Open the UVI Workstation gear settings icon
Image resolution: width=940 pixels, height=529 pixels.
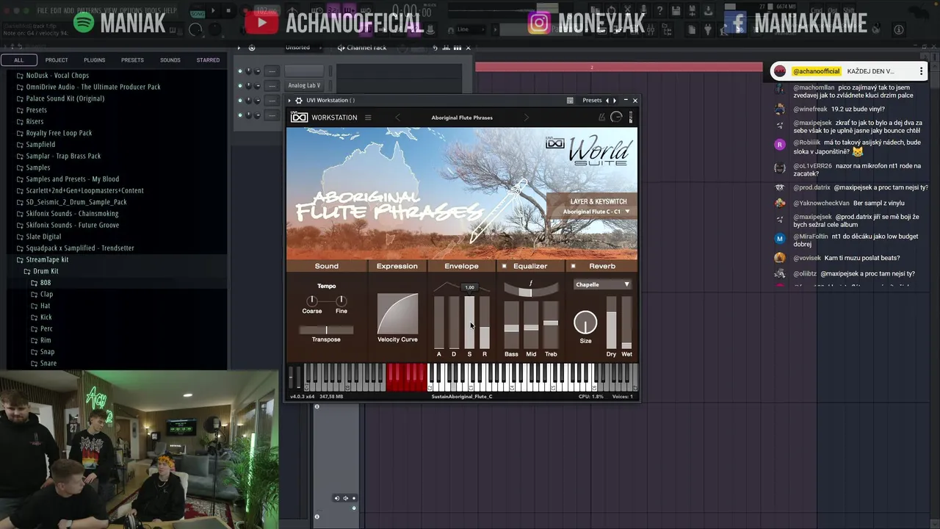pyautogui.click(x=299, y=100)
